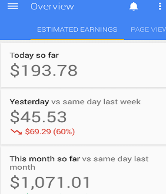
Task: Click the "Today so far" heading
Action: (x=34, y=55)
